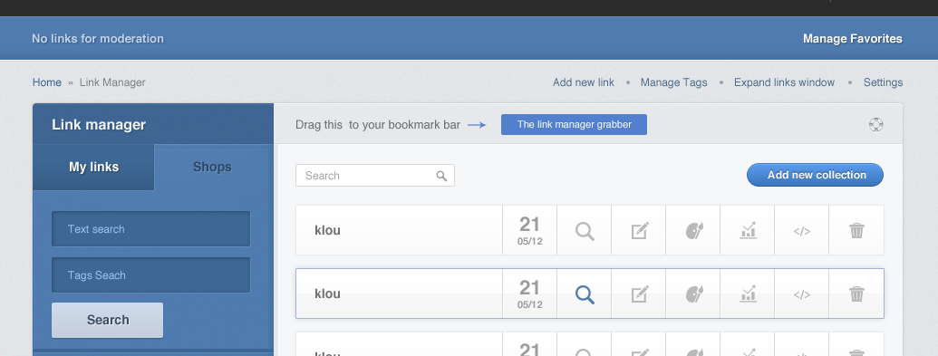Click The link manager grabber button
938x356 pixels.
574,124
